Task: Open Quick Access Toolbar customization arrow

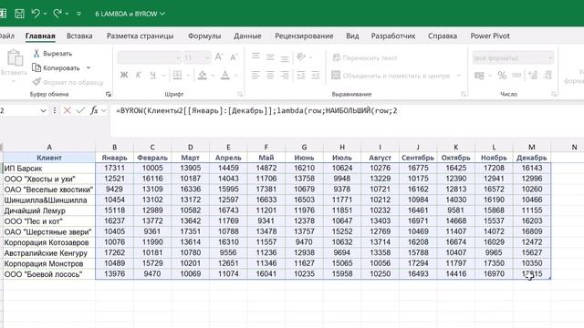Action: click(x=79, y=15)
